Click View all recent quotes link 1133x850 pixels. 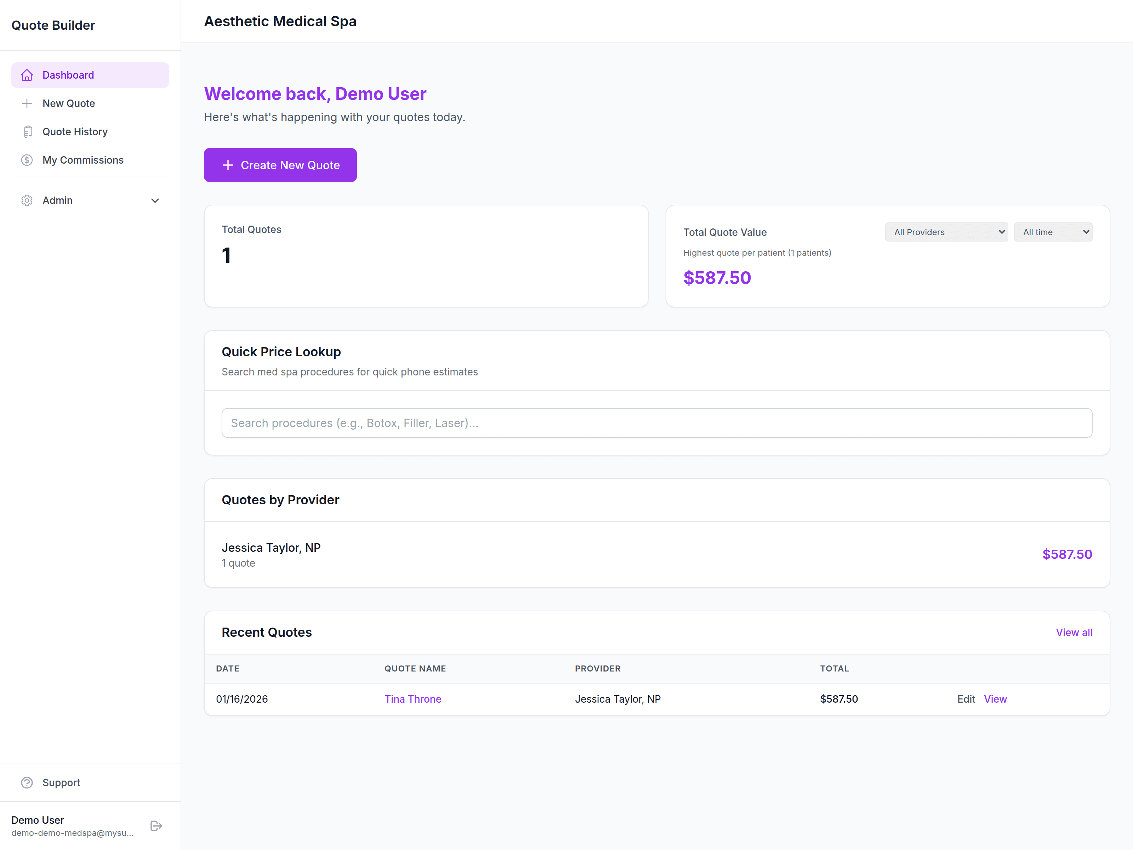1074,632
